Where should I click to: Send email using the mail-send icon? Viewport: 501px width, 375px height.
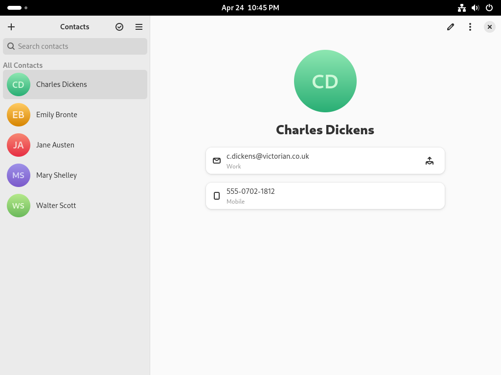pyautogui.click(x=430, y=161)
